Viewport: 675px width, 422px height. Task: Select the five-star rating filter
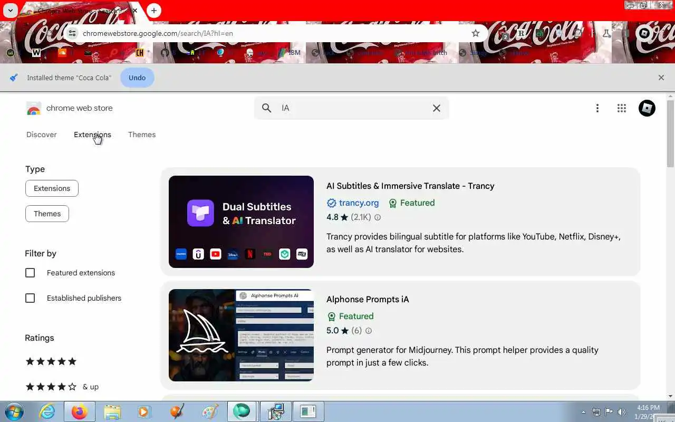coord(51,361)
